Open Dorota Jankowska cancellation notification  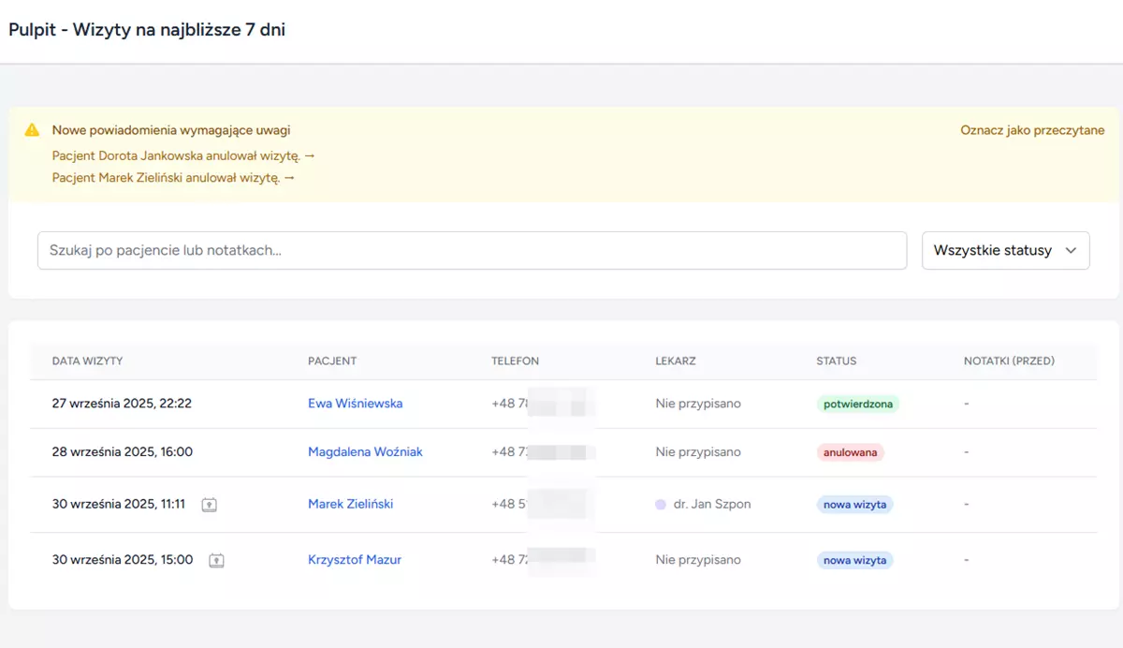[x=183, y=155]
